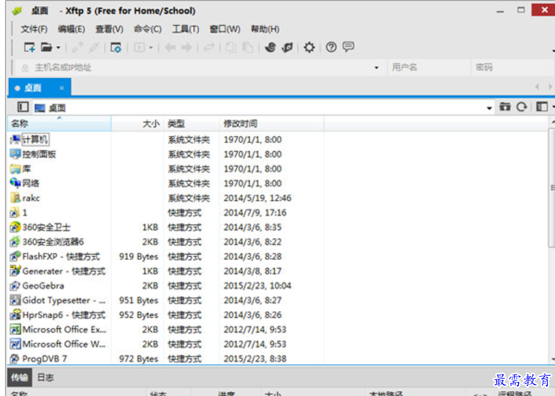Click the New Session toolbar icon
This screenshot has height=396, width=555.
29,47
